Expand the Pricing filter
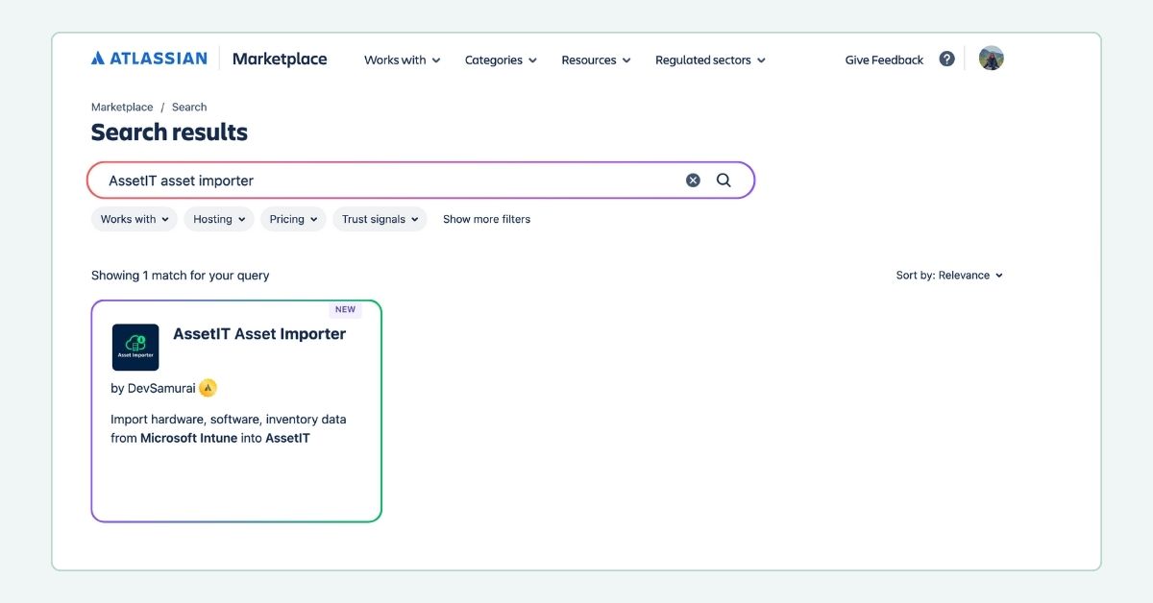 pos(293,219)
